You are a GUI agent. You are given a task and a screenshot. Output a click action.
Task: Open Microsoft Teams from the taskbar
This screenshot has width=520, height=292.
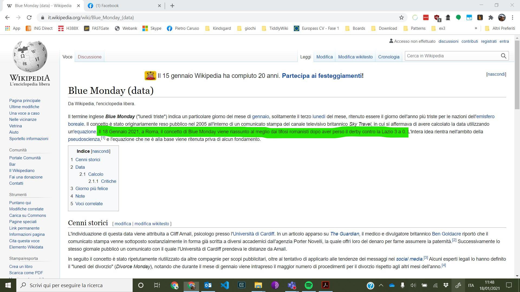pos(292,285)
